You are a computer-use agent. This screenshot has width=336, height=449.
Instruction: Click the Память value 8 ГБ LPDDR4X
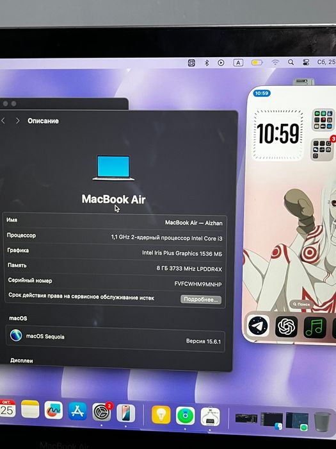click(x=189, y=269)
